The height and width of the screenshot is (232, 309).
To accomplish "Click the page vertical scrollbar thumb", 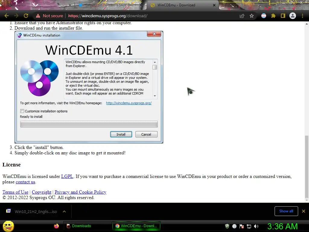I will [x=307, y=166].
